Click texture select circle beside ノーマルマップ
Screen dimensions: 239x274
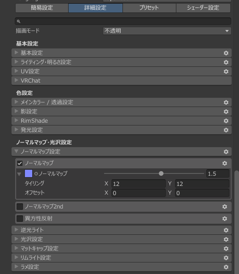click(36, 174)
